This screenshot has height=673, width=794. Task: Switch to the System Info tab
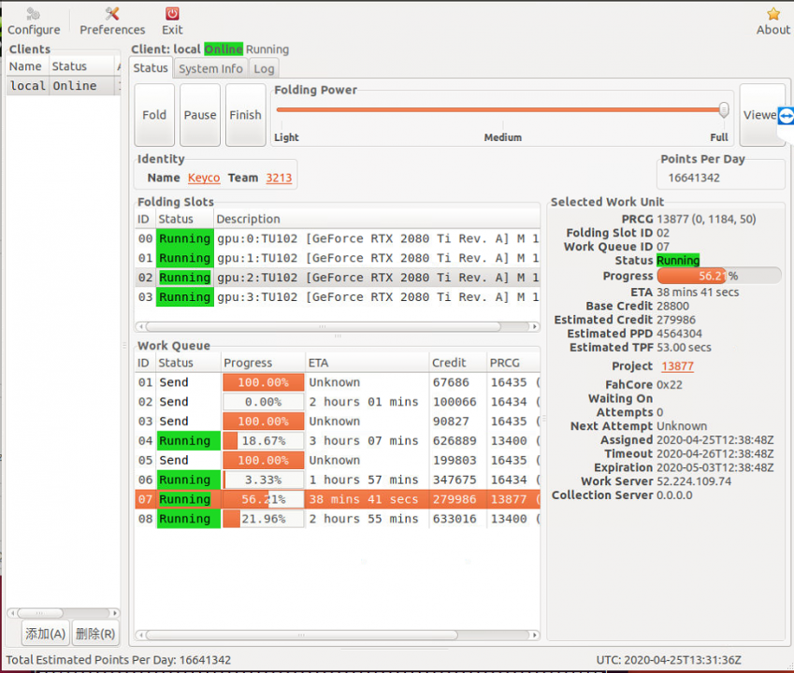(210, 68)
